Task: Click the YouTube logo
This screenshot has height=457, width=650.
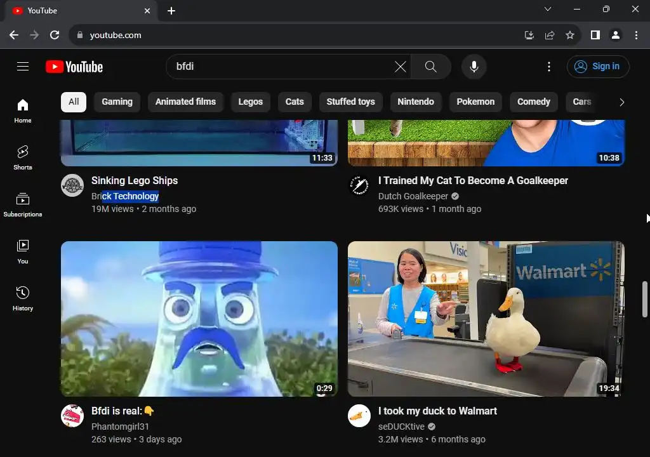Action: (x=74, y=67)
